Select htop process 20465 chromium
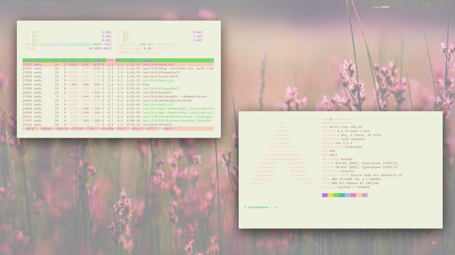455x255 pixels. (x=118, y=100)
